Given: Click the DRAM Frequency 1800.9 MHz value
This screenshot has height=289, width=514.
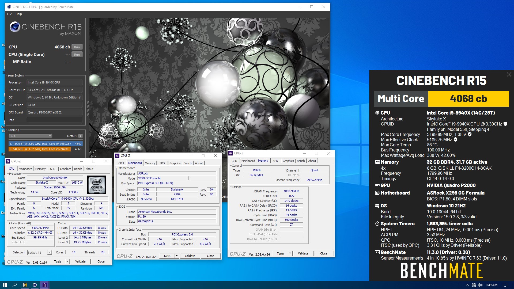Looking at the screenshot, I should pyautogui.click(x=292, y=191).
